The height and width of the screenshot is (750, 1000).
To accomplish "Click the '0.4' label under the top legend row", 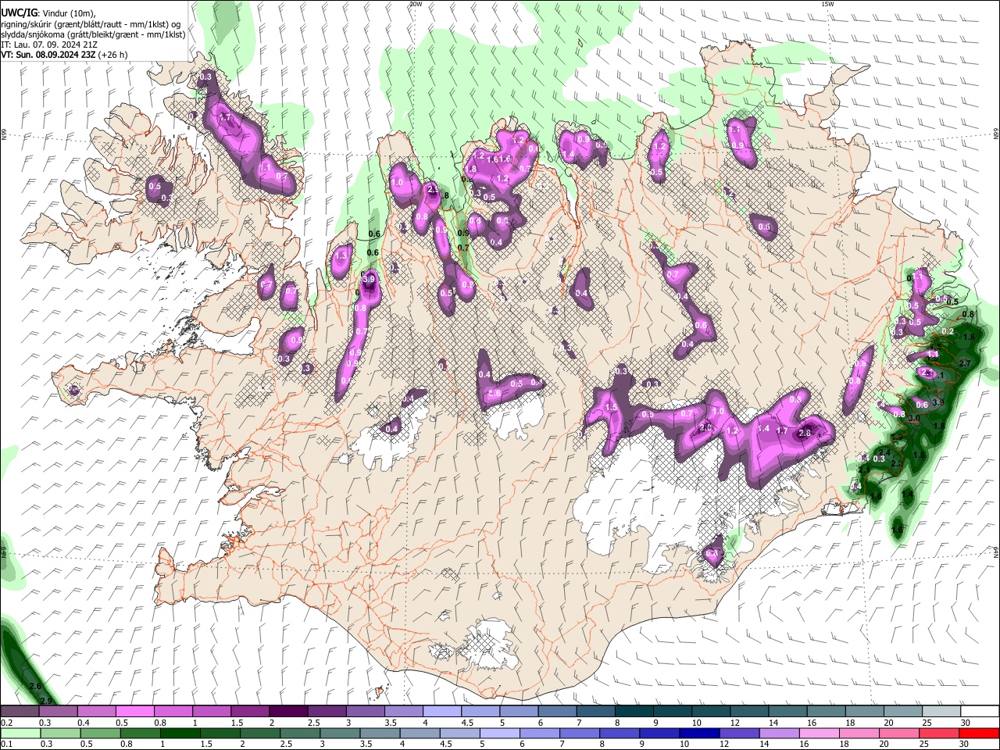I will coord(84,723).
